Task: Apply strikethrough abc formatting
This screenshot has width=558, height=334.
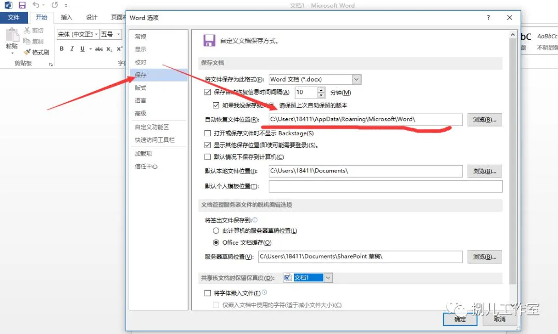Action: (x=99, y=49)
